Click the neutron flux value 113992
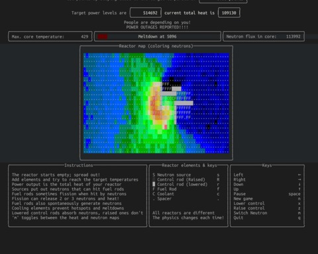The width and height of the screenshot is (318, 254). tap(293, 36)
